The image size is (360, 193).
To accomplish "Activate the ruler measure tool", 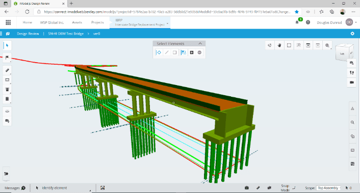I will pyautogui.click(x=7, y=70).
